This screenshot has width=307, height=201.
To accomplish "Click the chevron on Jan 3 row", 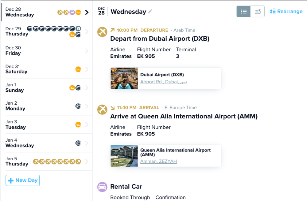I will (87, 125).
